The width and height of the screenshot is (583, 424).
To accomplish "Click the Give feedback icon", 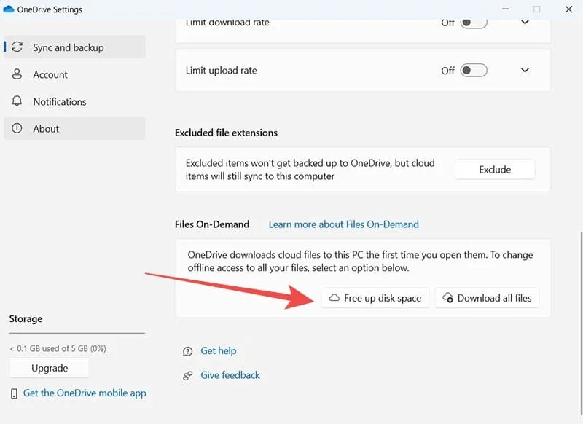I will (188, 374).
